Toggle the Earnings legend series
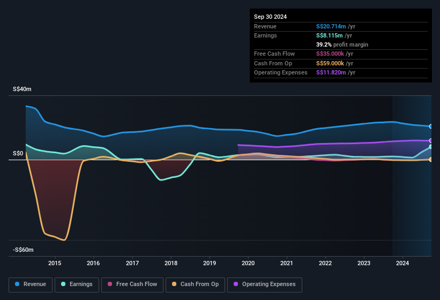This screenshot has width=440, height=300. point(77,284)
